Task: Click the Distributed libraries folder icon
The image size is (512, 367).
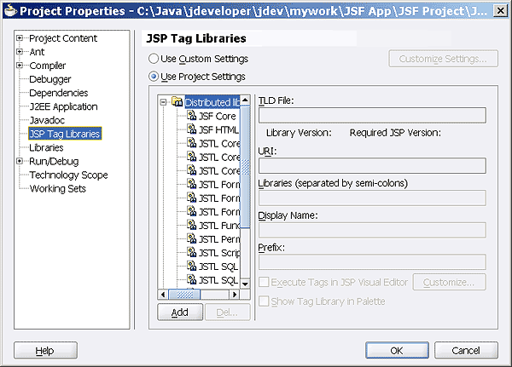Action: pyautogui.click(x=177, y=102)
